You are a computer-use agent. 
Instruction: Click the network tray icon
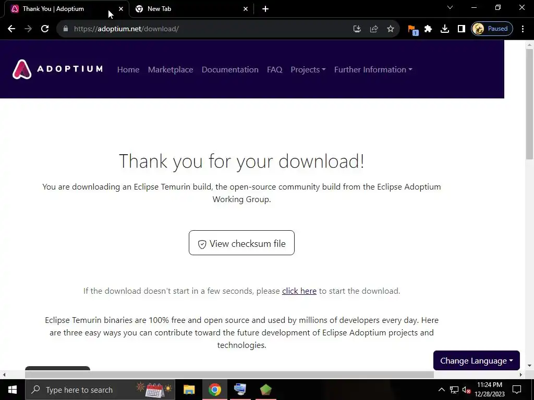click(454, 390)
